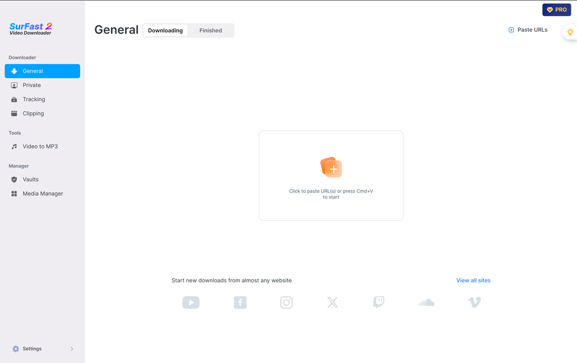Select the SoundCloud site icon
The width and height of the screenshot is (577, 363).
(x=427, y=303)
